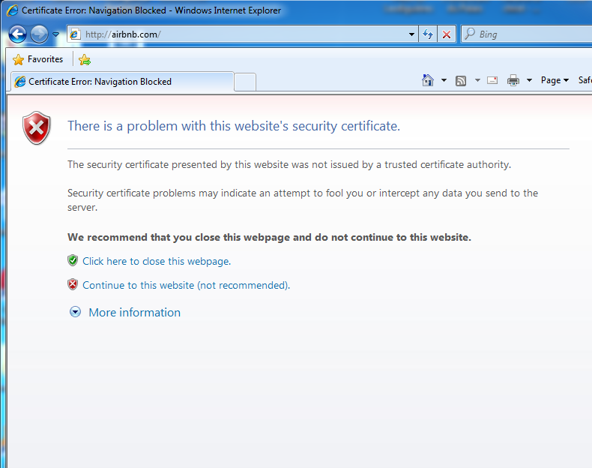The height and width of the screenshot is (468, 592).
Task: Click the green shield check icon
Action: click(x=73, y=261)
